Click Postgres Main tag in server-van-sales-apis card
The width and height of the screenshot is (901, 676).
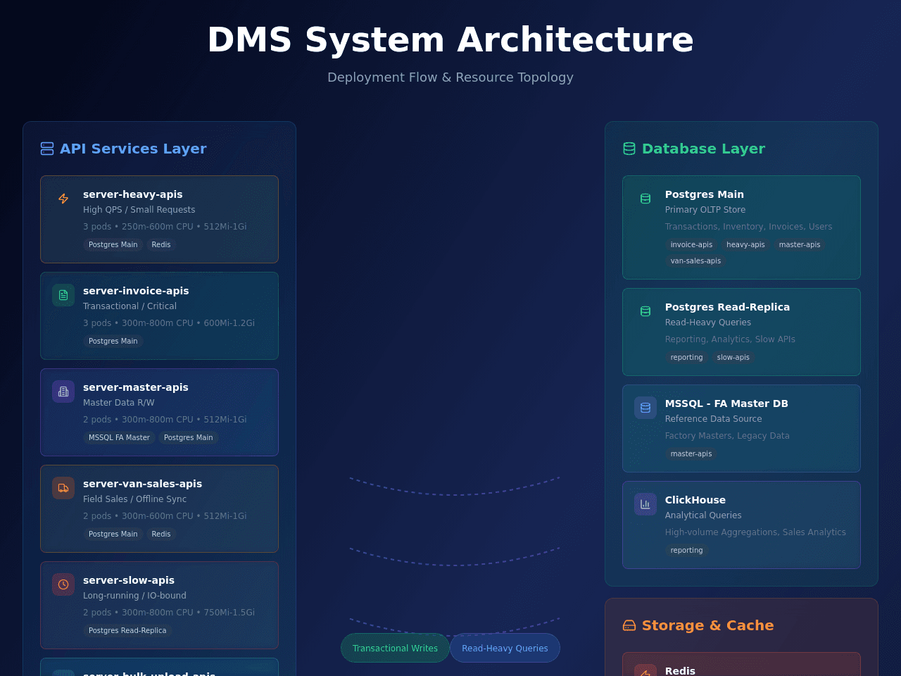(x=113, y=534)
